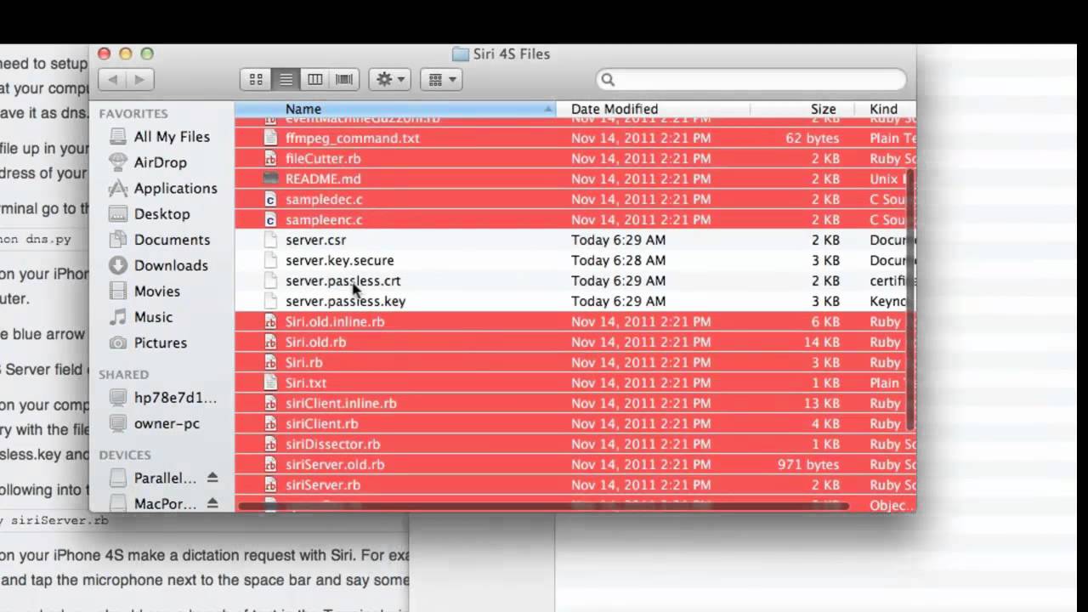Sort by the Name column header

[395, 109]
